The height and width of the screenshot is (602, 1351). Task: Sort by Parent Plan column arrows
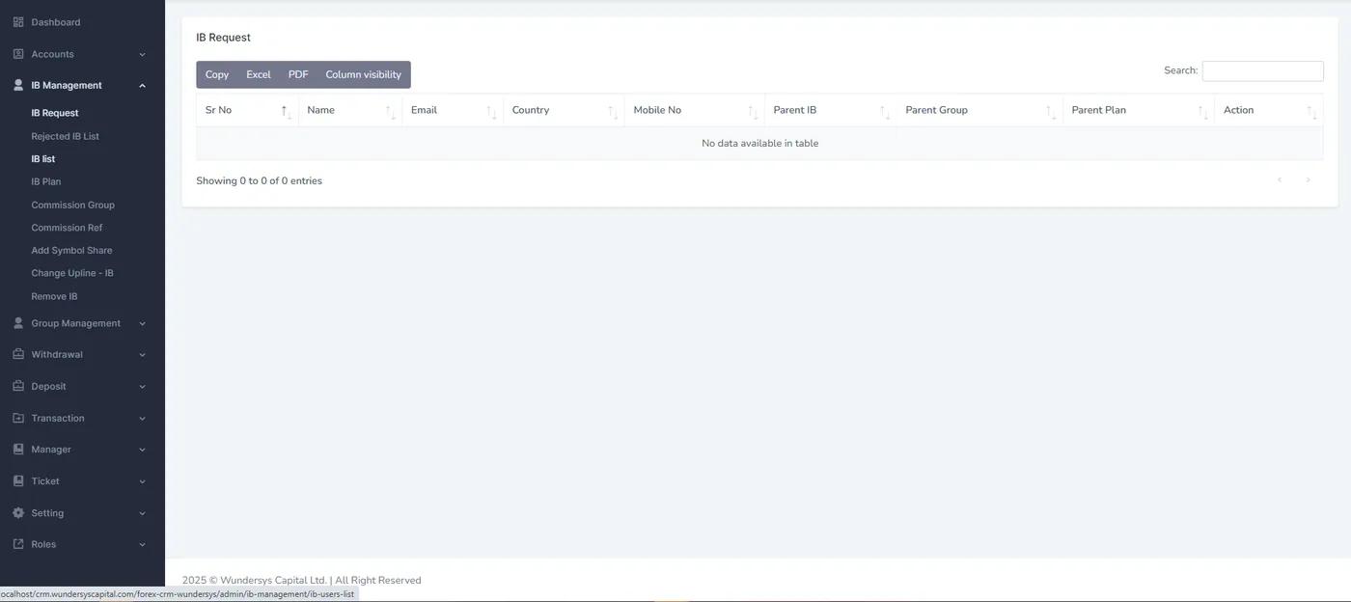click(1202, 111)
